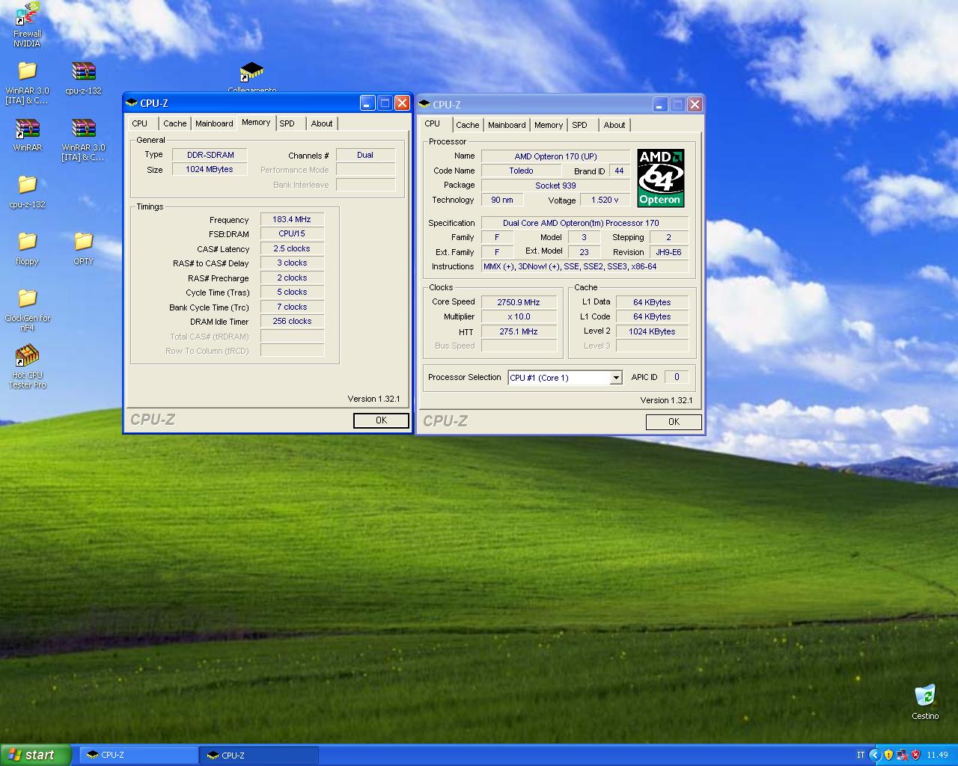Minimize the CPU-Z Memory window
This screenshot has height=766, width=958.
(x=367, y=103)
